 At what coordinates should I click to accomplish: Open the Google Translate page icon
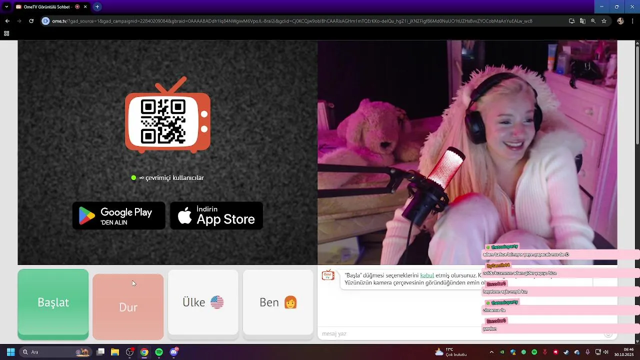pos(582,21)
